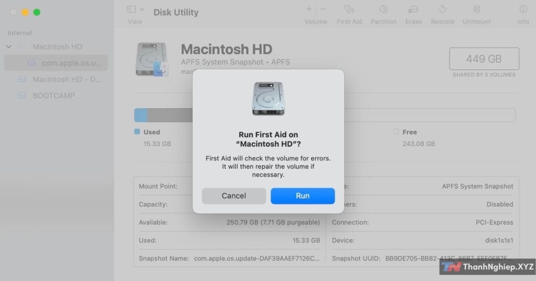Select Macintosh HD - D... volume

pos(67,79)
